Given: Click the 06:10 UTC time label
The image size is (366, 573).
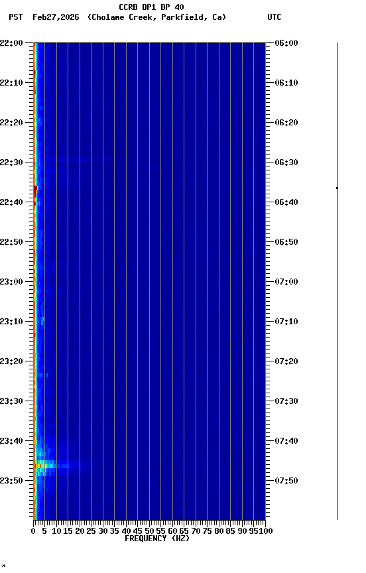Looking at the screenshot, I should point(286,83).
